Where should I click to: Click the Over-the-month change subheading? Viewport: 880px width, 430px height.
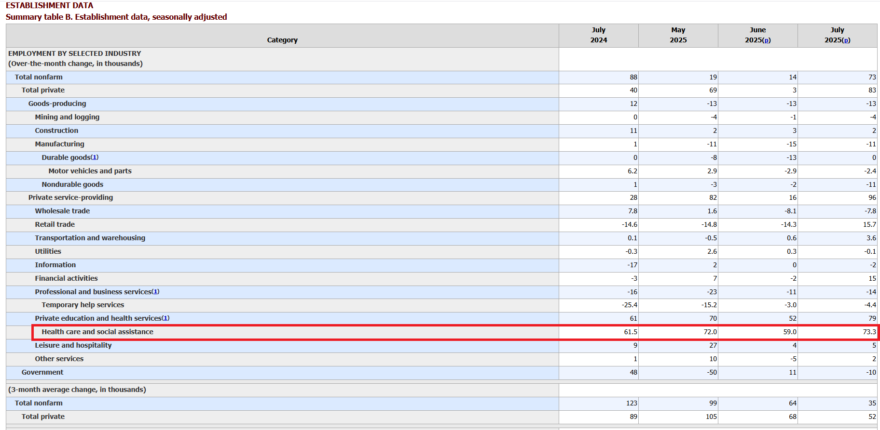tap(75, 64)
